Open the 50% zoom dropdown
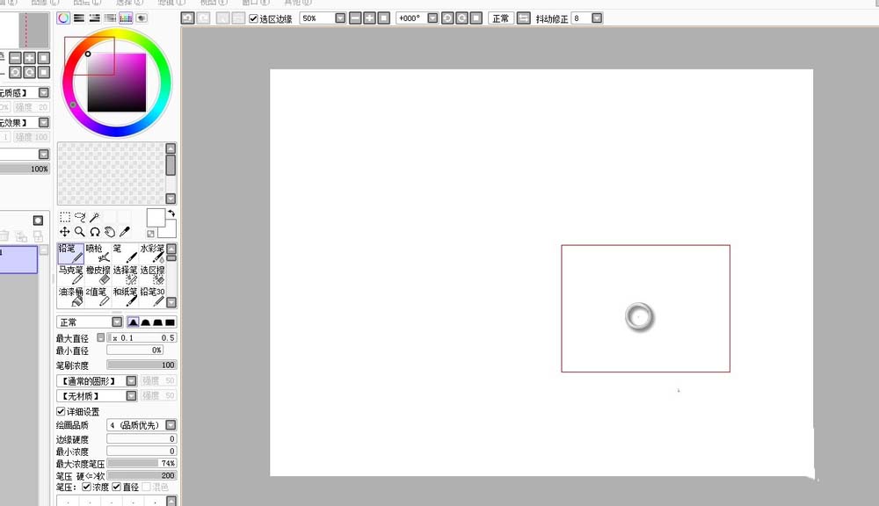 (340, 18)
